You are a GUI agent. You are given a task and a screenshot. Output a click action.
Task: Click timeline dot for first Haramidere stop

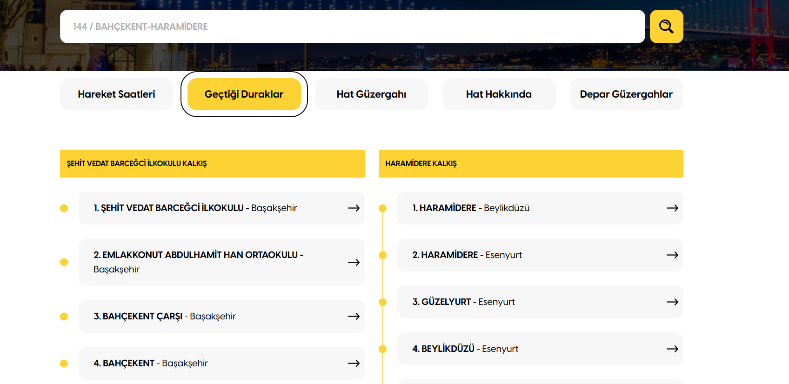[x=383, y=208]
